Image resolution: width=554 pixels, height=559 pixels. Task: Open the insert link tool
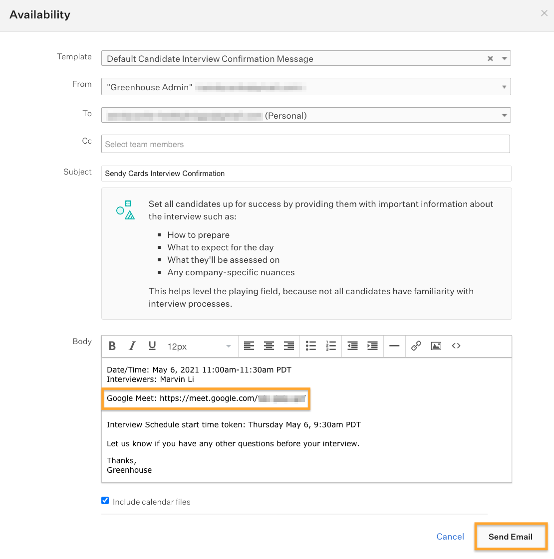click(x=416, y=346)
